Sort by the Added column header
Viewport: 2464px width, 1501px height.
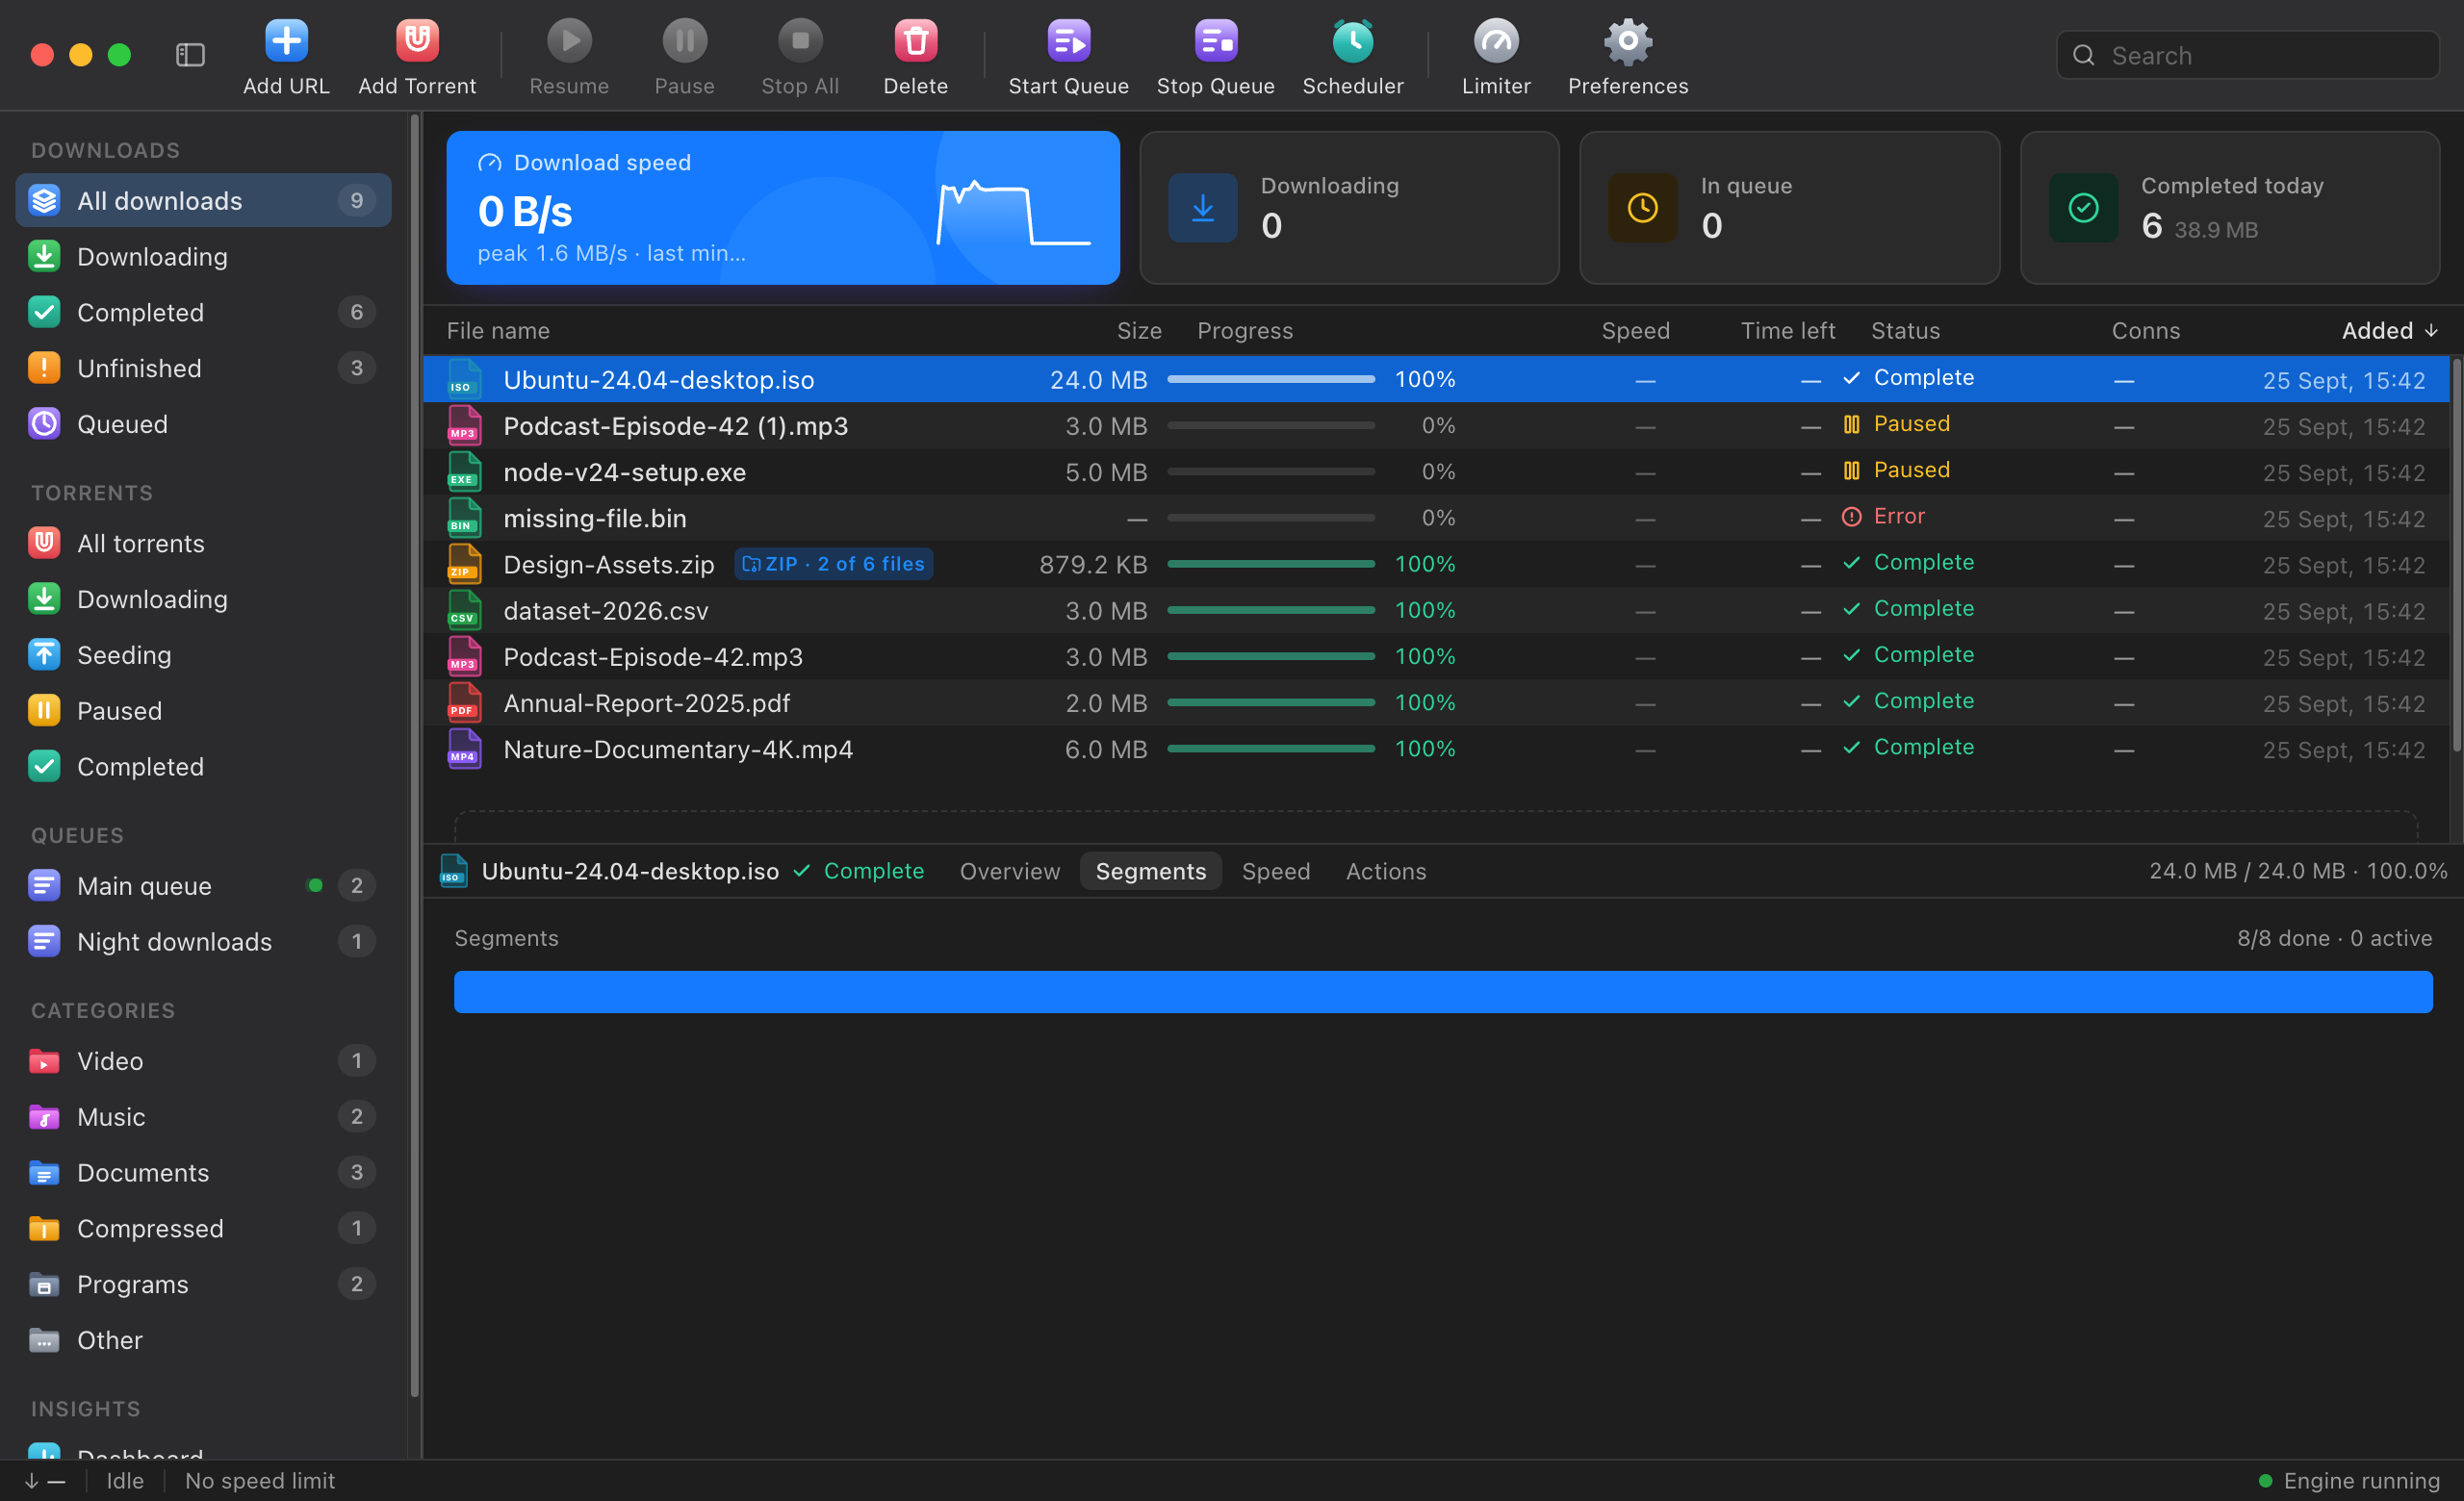click(x=2389, y=331)
